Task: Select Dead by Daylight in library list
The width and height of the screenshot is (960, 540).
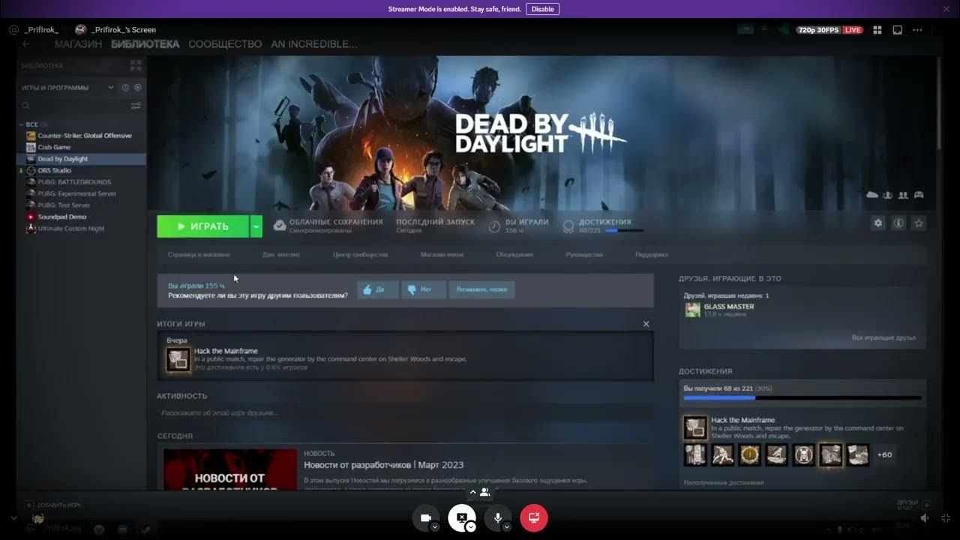Action: click(x=82, y=159)
